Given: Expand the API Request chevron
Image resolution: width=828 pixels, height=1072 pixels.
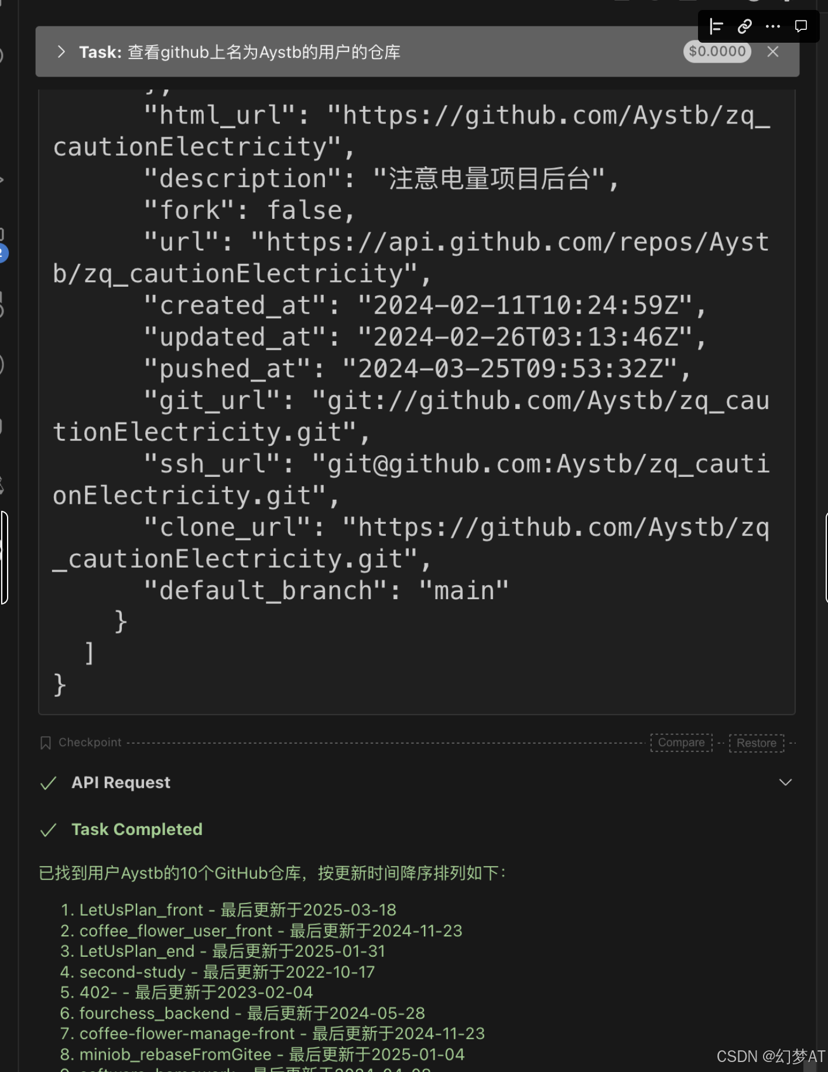Looking at the screenshot, I should (785, 782).
